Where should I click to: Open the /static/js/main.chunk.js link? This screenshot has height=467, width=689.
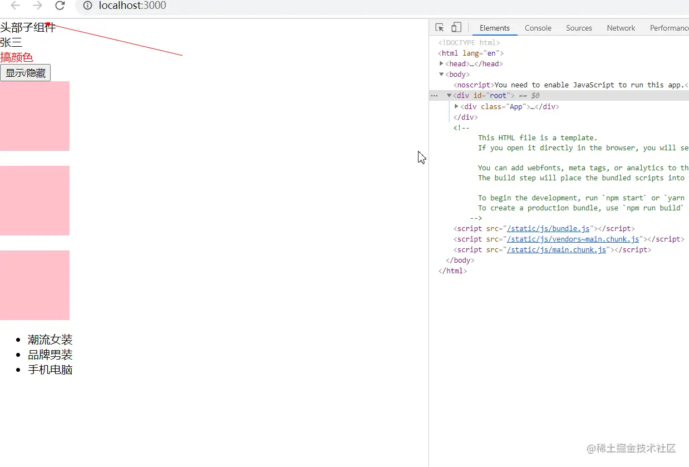[x=557, y=250]
